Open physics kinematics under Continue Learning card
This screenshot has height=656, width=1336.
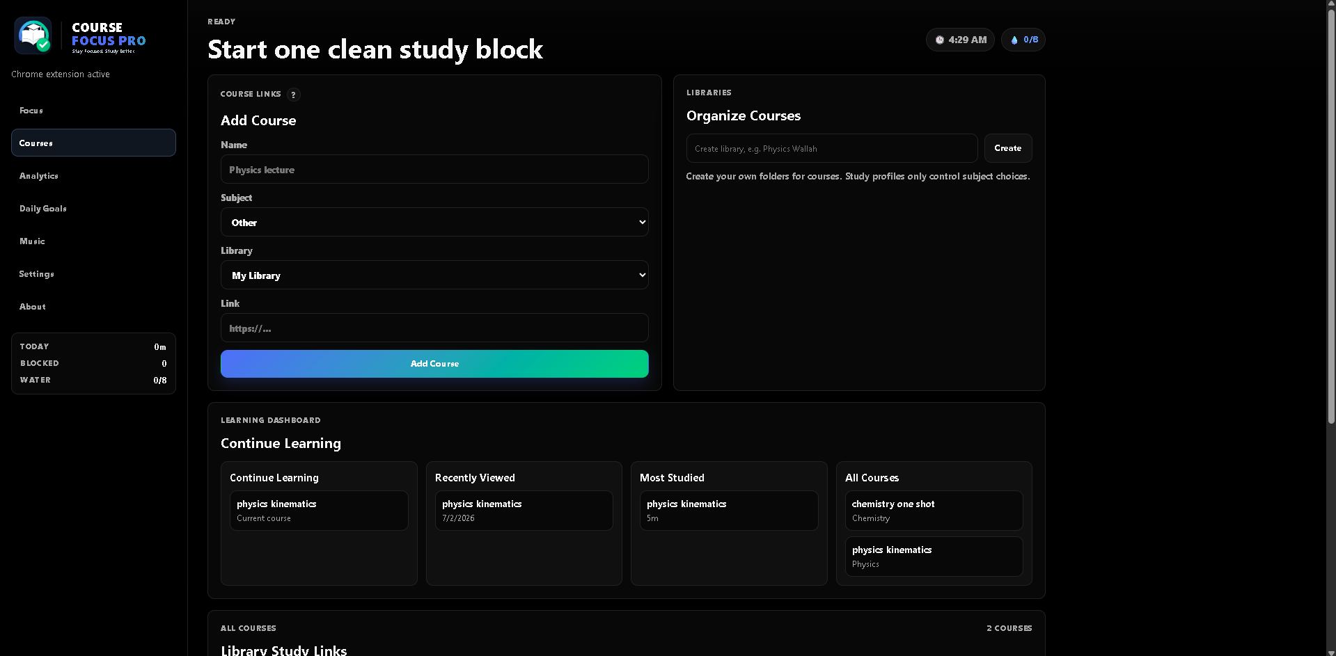(x=319, y=511)
